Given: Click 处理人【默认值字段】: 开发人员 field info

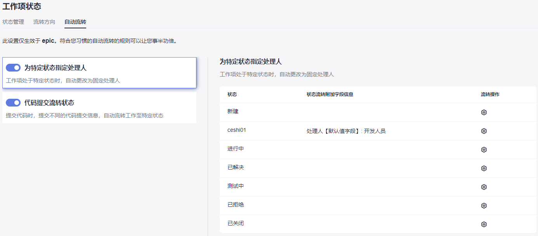Looking at the screenshot, I should (x=346, y=131).
